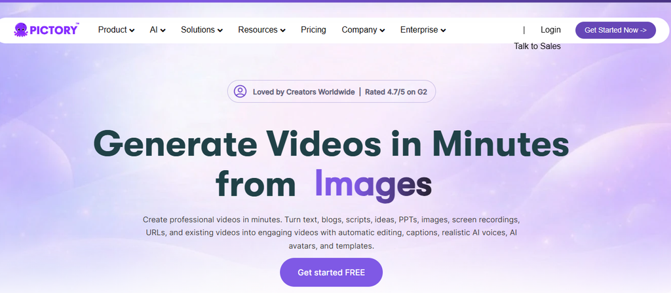Viewport: 671px width, 293px height.
Task: Open the Solutions dropdown
Action: (202, 30)
